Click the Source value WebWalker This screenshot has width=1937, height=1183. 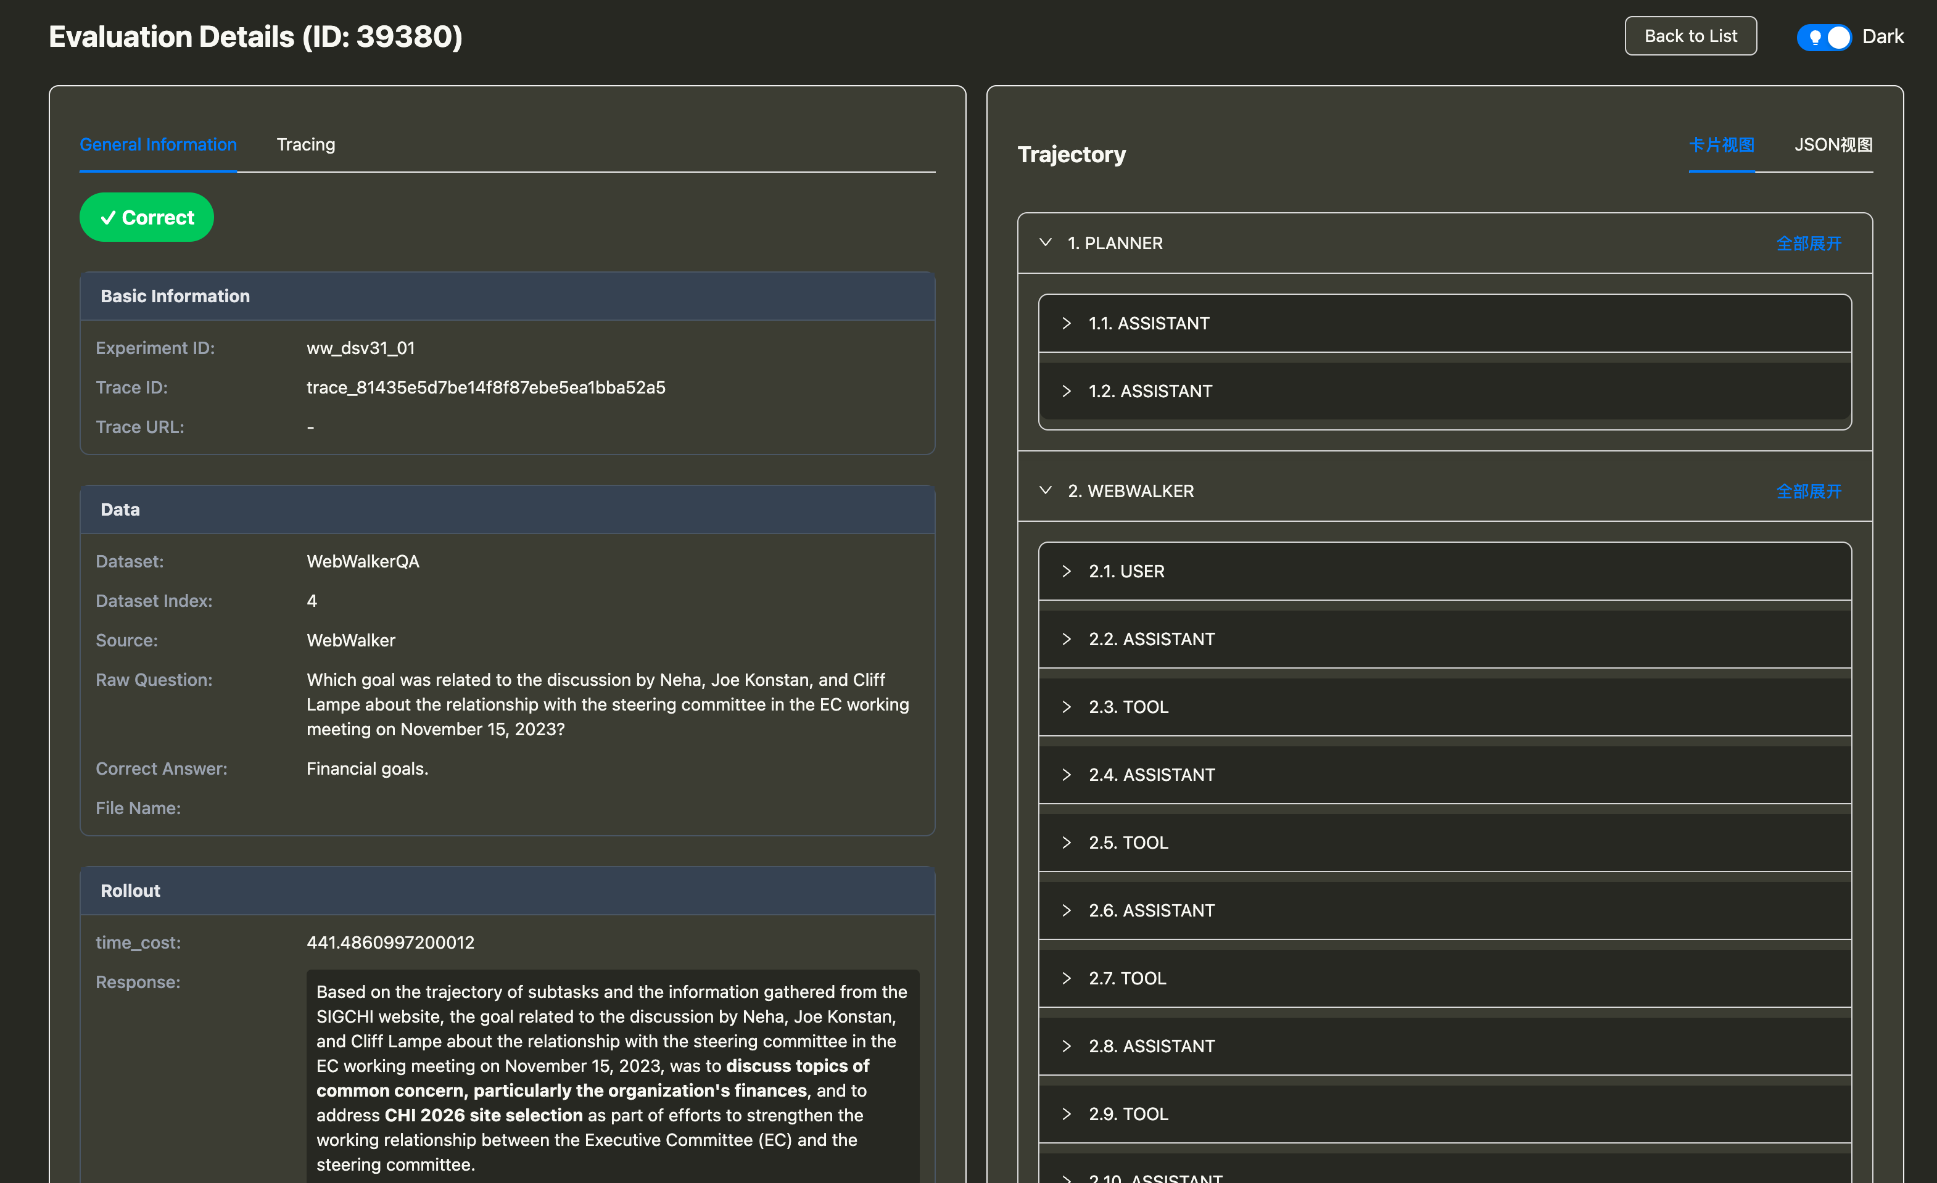pyautogui.click(x=350, y=640)
